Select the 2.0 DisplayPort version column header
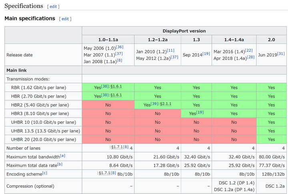 [272, 40]
